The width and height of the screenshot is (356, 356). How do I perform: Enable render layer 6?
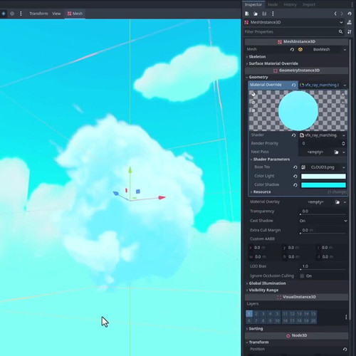pos(249,320)
